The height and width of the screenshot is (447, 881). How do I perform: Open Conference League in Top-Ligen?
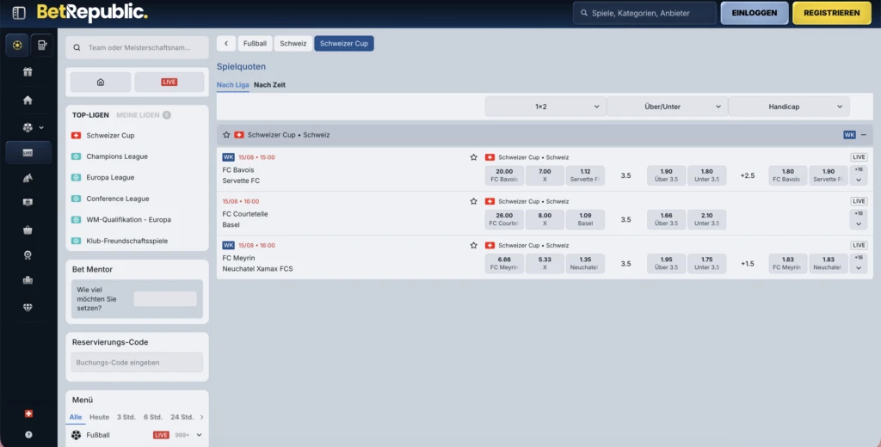point(117,199)
